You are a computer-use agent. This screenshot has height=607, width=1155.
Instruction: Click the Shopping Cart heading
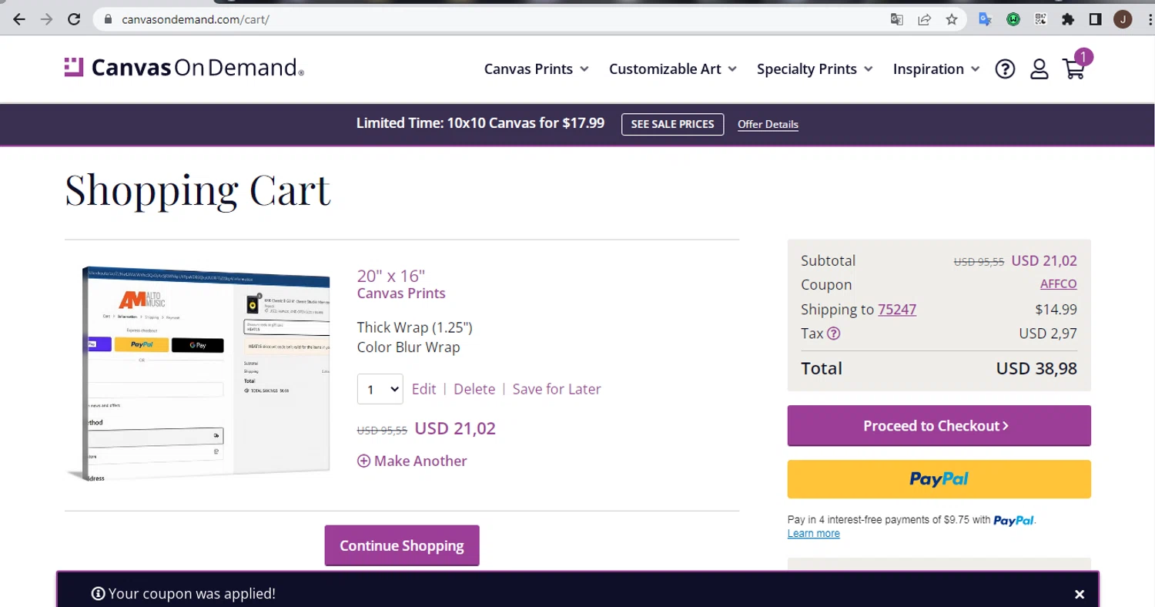click(198, 189)
